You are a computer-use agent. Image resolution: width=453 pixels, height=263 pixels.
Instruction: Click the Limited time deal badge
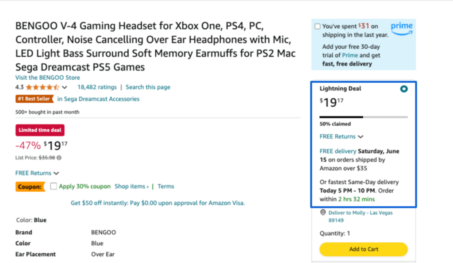pyautogui.click(x=40, y=130)
